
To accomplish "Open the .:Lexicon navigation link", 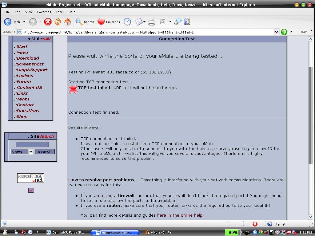I will [24, 76].
